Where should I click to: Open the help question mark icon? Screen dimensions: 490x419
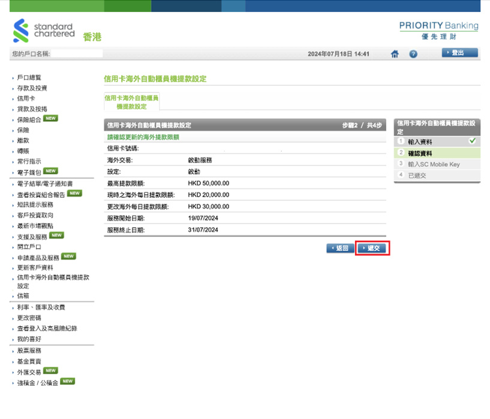tap(413, 54)
